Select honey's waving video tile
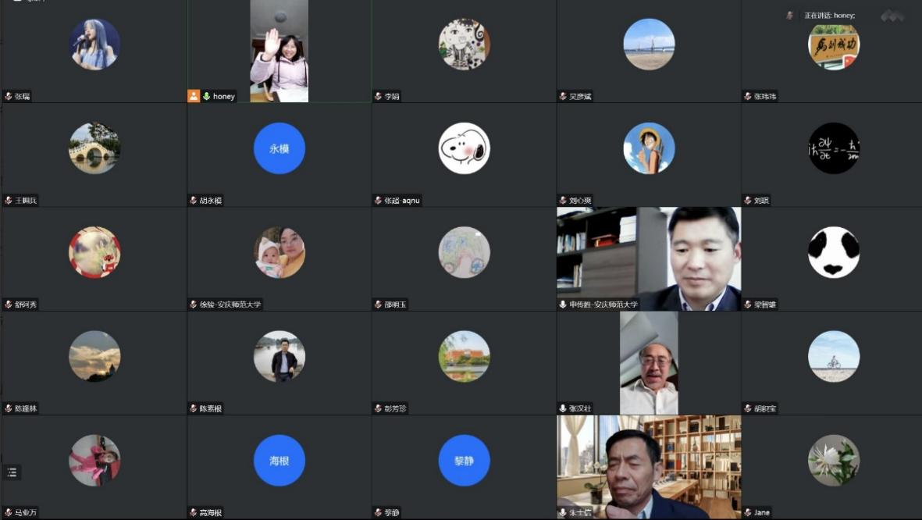 tap(279, 51)
